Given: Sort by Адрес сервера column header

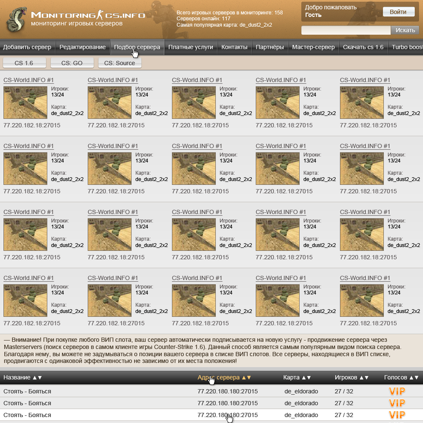Looking at the screenshot, I should [224, 377].
